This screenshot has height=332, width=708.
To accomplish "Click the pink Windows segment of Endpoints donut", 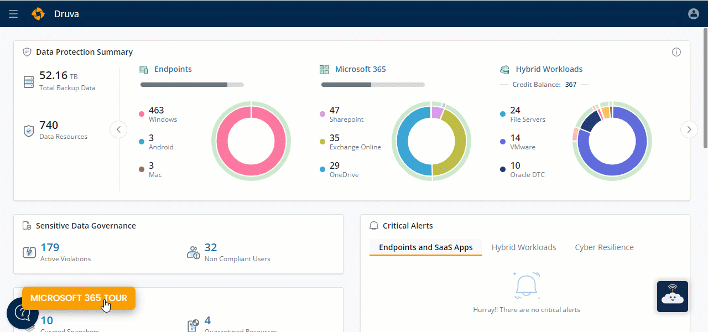I will pos(222,141).
